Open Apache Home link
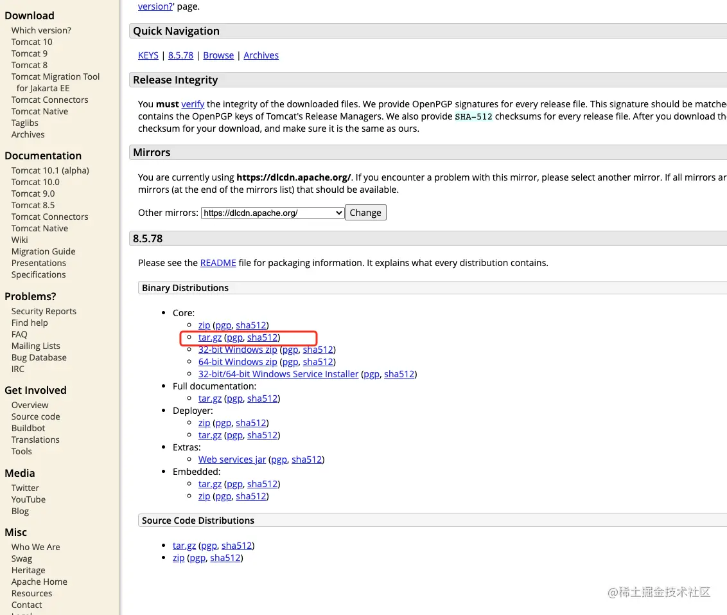The image size is (727, 615). click(x=39, y=582)
